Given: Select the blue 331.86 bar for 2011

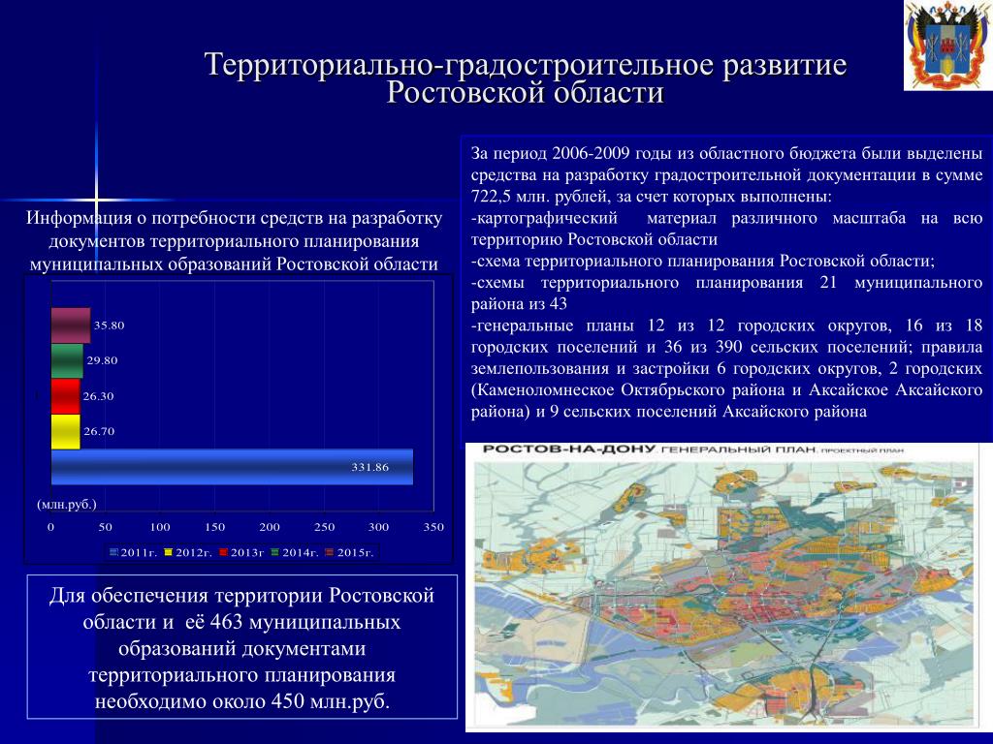Looking at the screenshot, I should 232,467.
